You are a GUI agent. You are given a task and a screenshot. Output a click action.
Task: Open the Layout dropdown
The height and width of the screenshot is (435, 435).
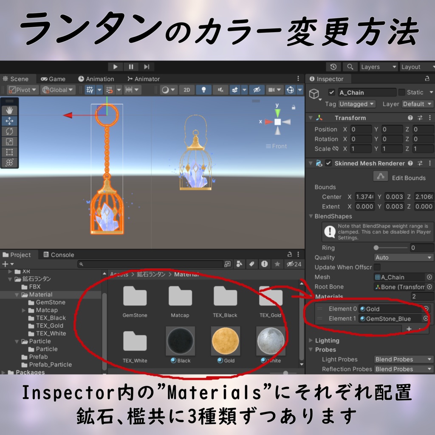tap(417, 67)
